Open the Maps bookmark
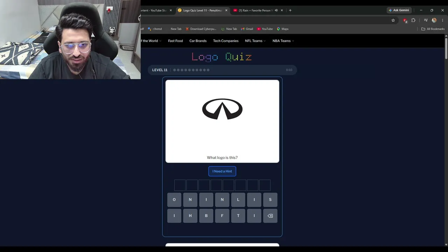This screenshot has height=252, width=448. pyautogui.click(x=282, y=29)
